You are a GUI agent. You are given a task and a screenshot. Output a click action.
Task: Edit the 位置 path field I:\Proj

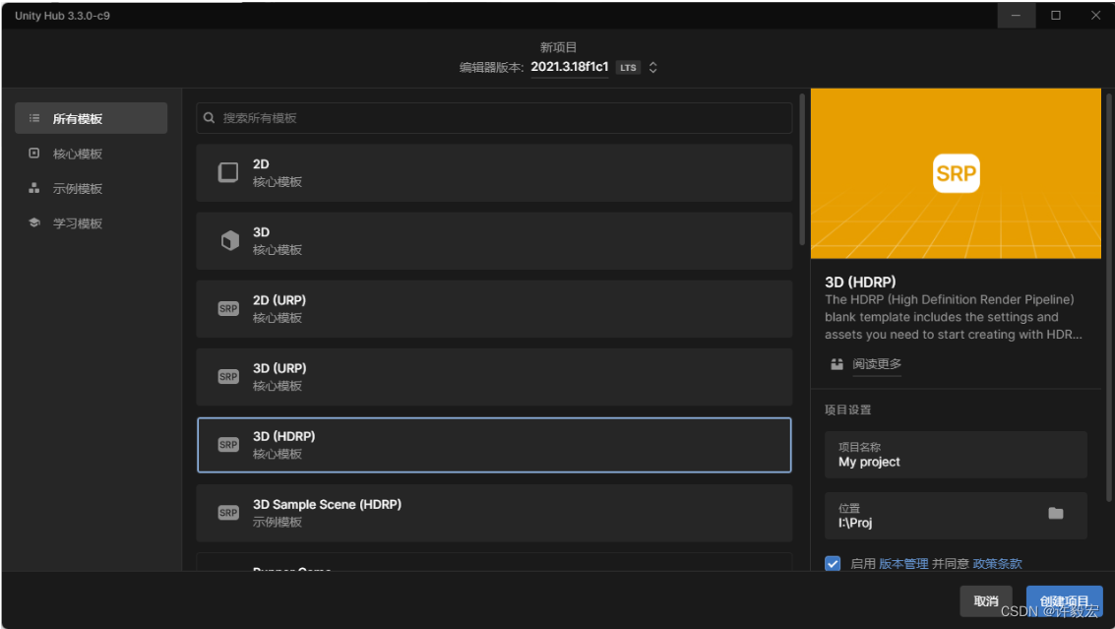pos(956,516)
